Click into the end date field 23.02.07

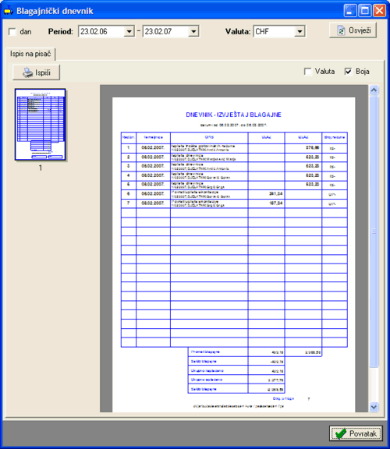click(166, 31)
